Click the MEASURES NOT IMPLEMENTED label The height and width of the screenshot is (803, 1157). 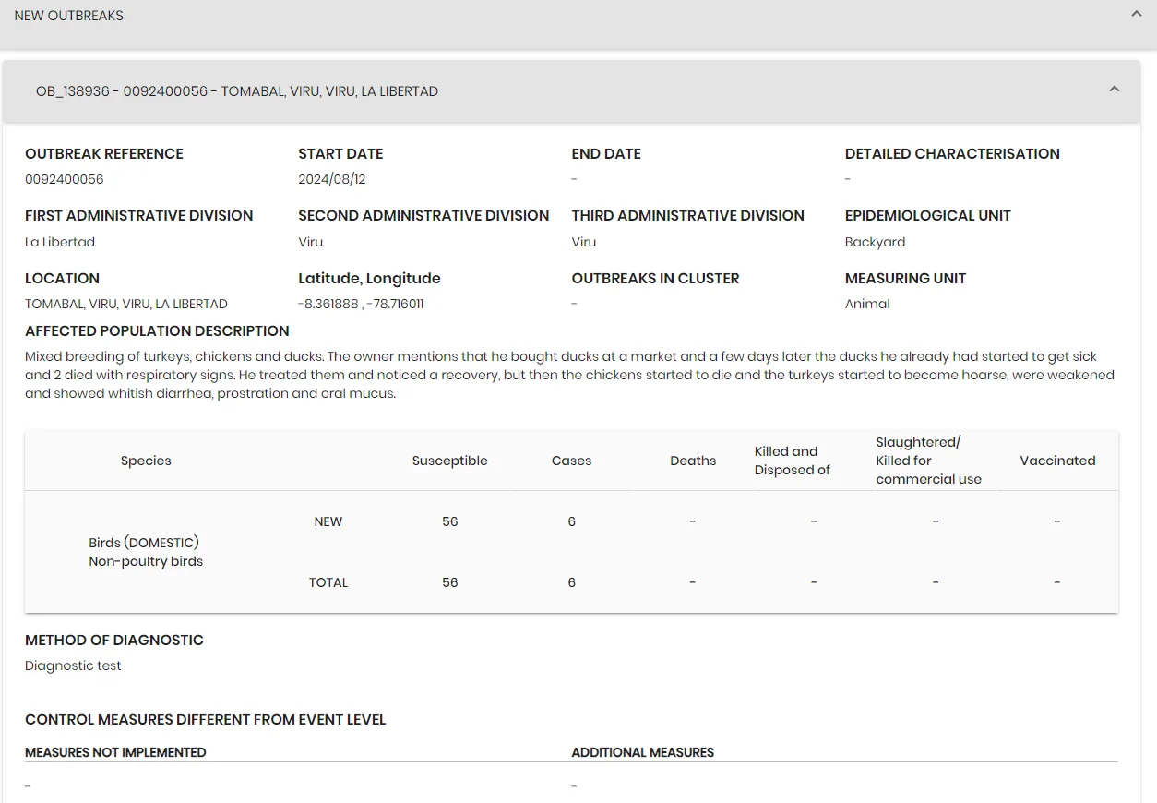[x=115, y=752]
